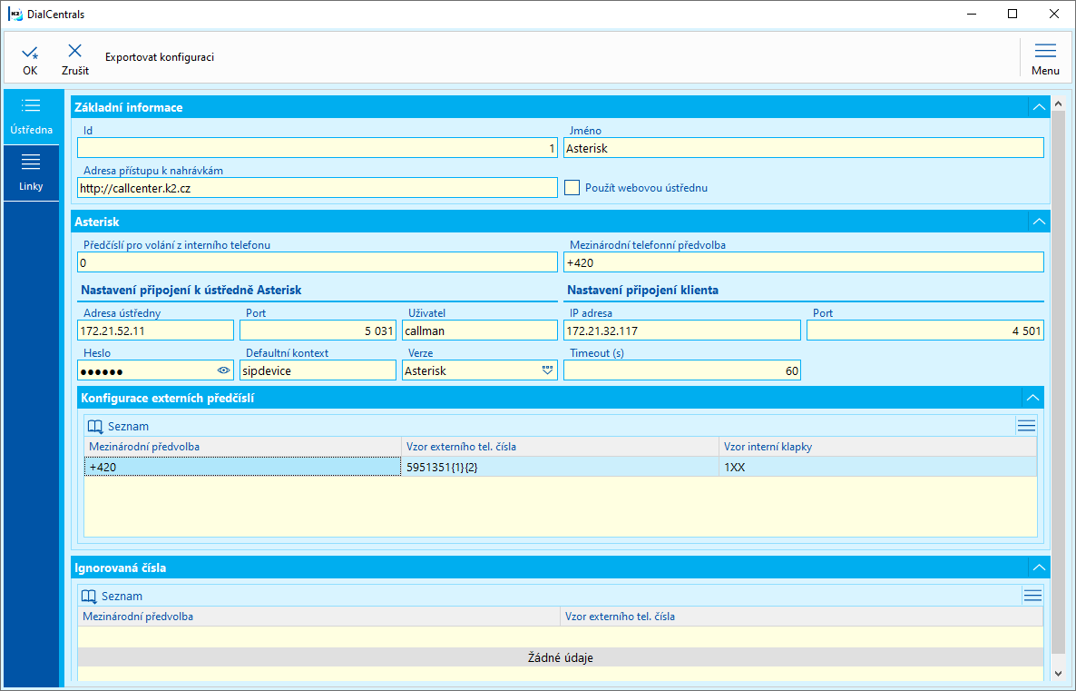Click Exportovat konfiguraci

pos(160,57)
